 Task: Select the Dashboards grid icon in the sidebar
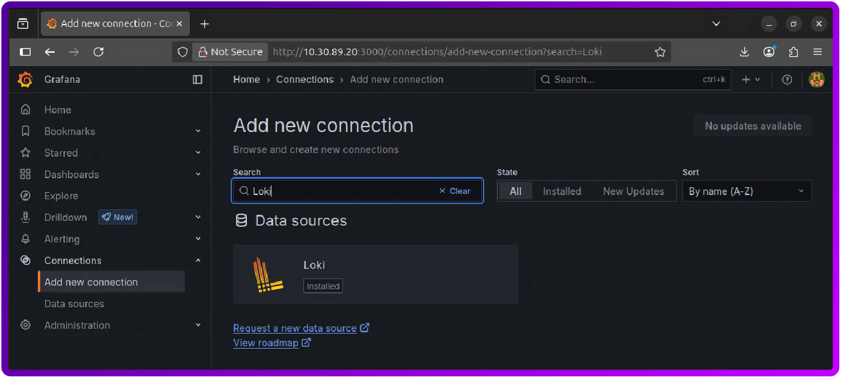(x=25, y=174)
